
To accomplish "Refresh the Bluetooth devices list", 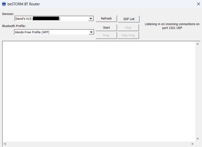I will 106,18.
